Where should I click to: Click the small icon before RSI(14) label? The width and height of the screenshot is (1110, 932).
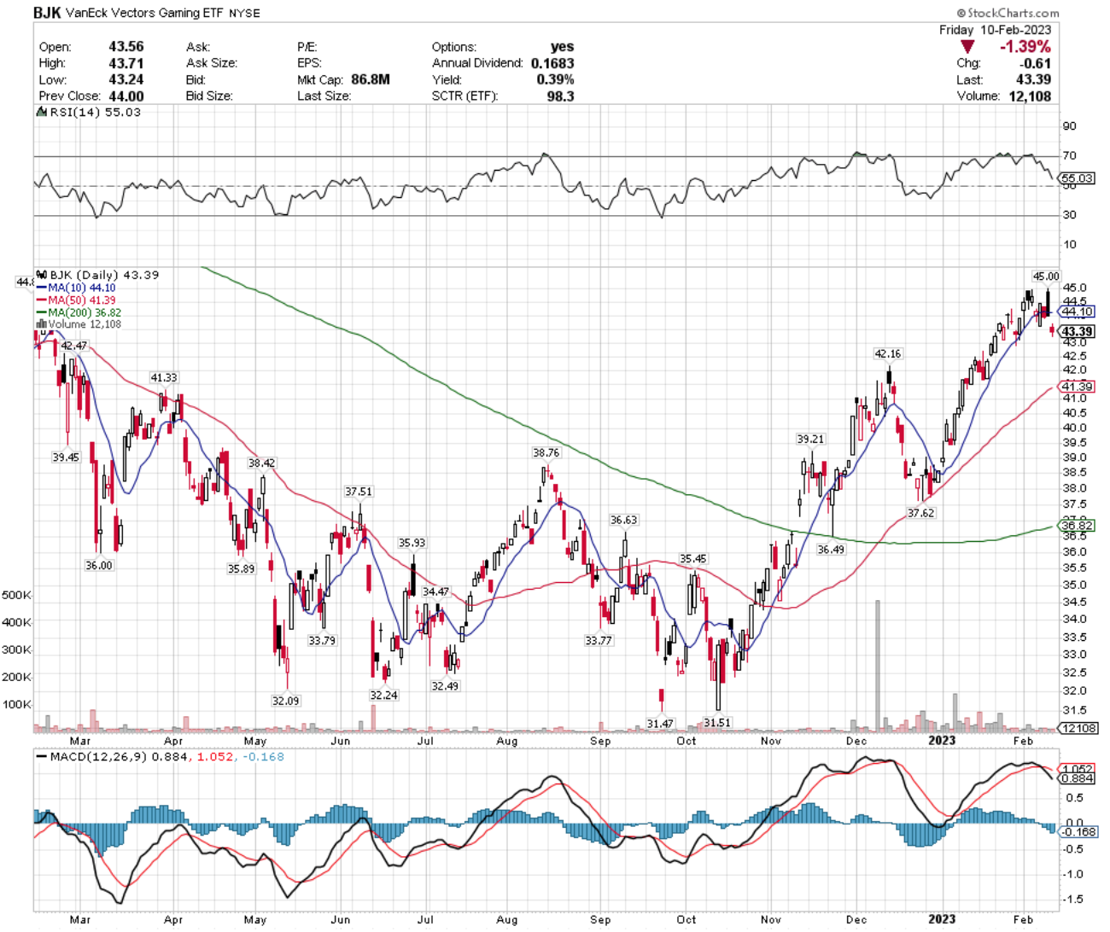coord(40,112)
